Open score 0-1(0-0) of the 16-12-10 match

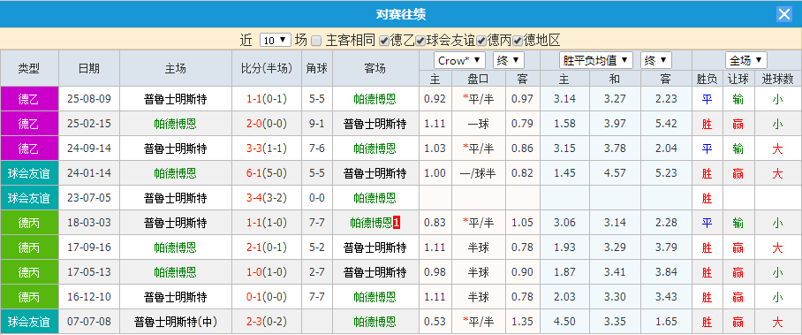[267, 297]
